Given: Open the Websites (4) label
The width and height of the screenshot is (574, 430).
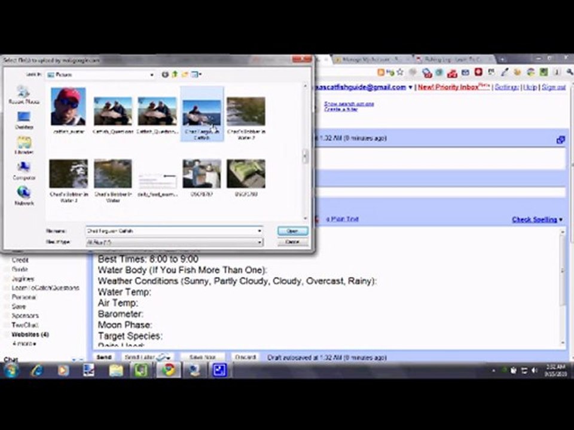Looking at the screenshot, I should [x=30, y=334].
